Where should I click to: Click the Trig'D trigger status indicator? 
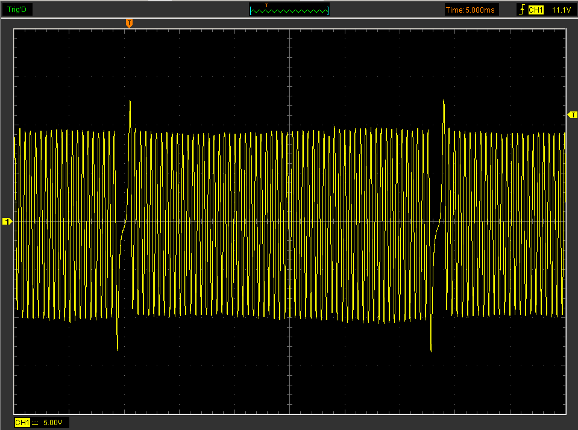point(16,9)
